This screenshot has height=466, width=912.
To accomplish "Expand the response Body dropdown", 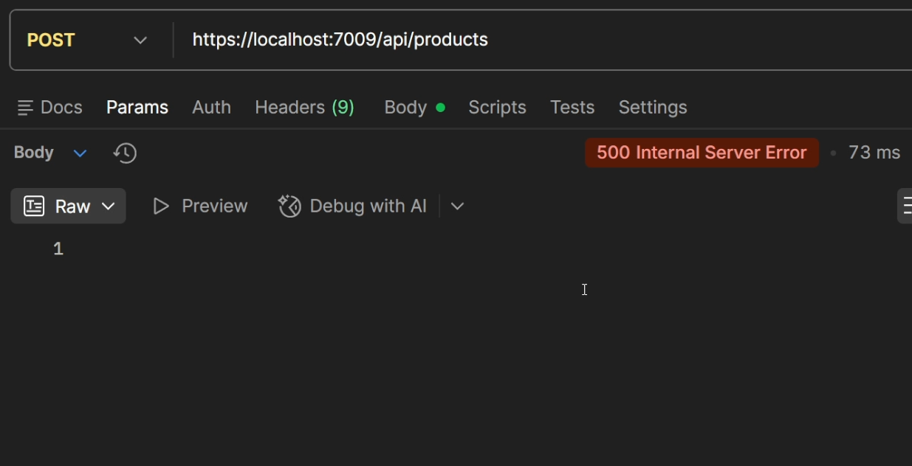I will click(x=50, y=153).
